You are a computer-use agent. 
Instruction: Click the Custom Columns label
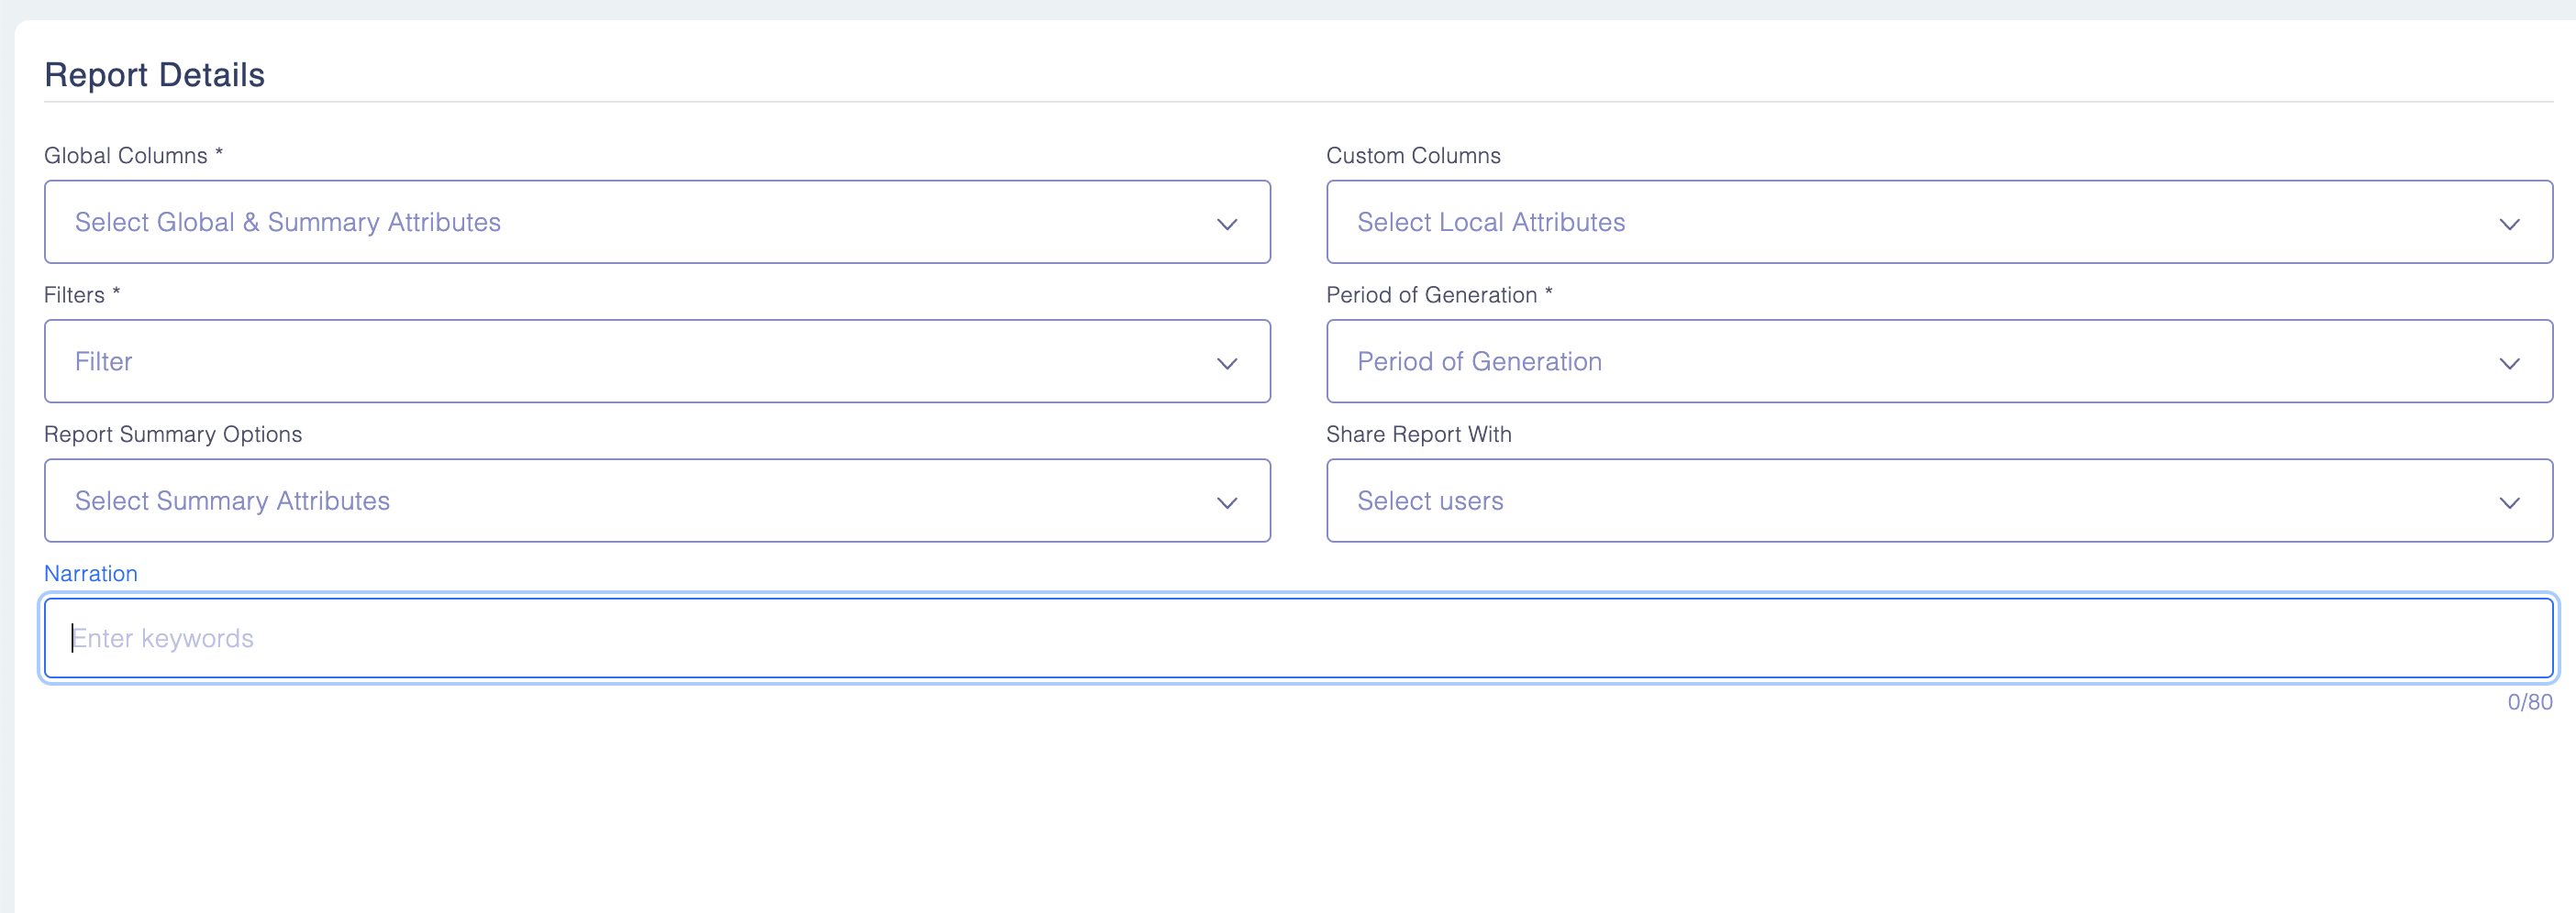[x=1413, y=156]
